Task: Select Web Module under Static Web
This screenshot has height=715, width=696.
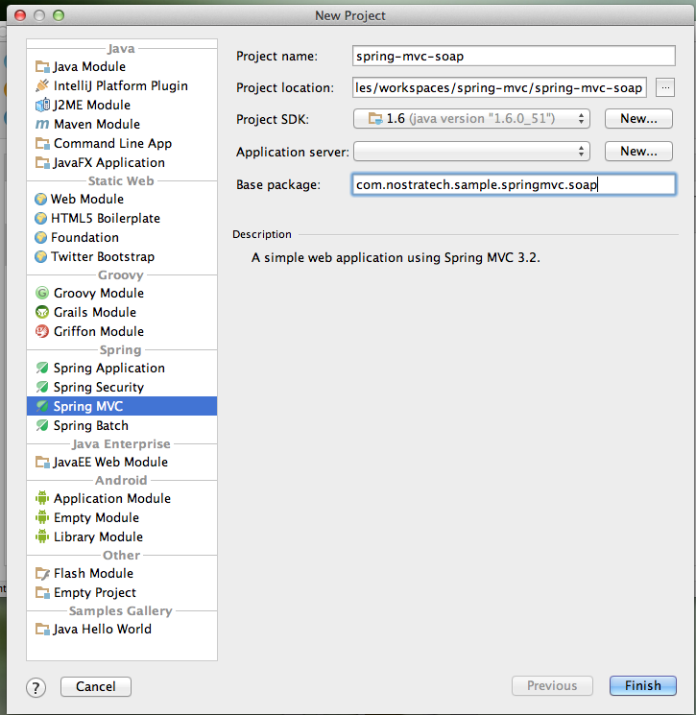Action: pyautogui.click(x=122, y=199)
